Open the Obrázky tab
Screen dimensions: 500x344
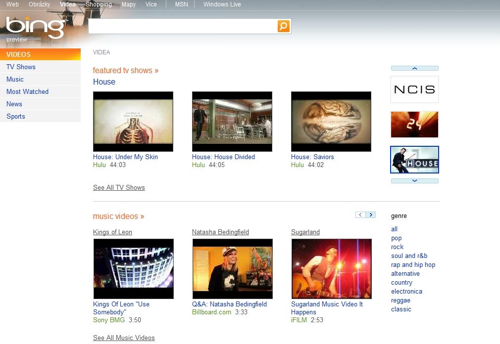(39, 4)
